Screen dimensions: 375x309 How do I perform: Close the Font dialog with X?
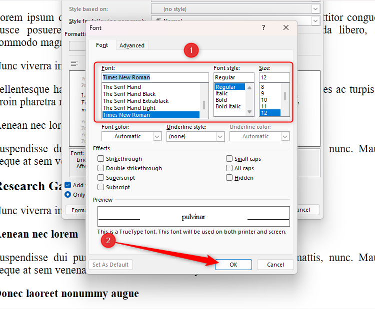286,27
